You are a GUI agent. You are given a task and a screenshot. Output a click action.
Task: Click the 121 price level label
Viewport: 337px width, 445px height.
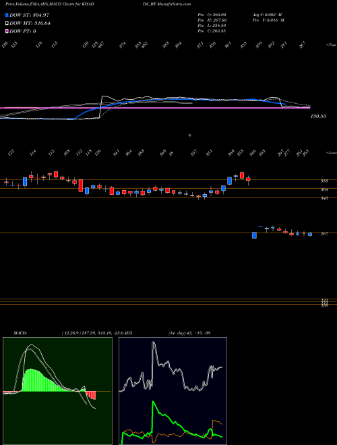point(324,300)
